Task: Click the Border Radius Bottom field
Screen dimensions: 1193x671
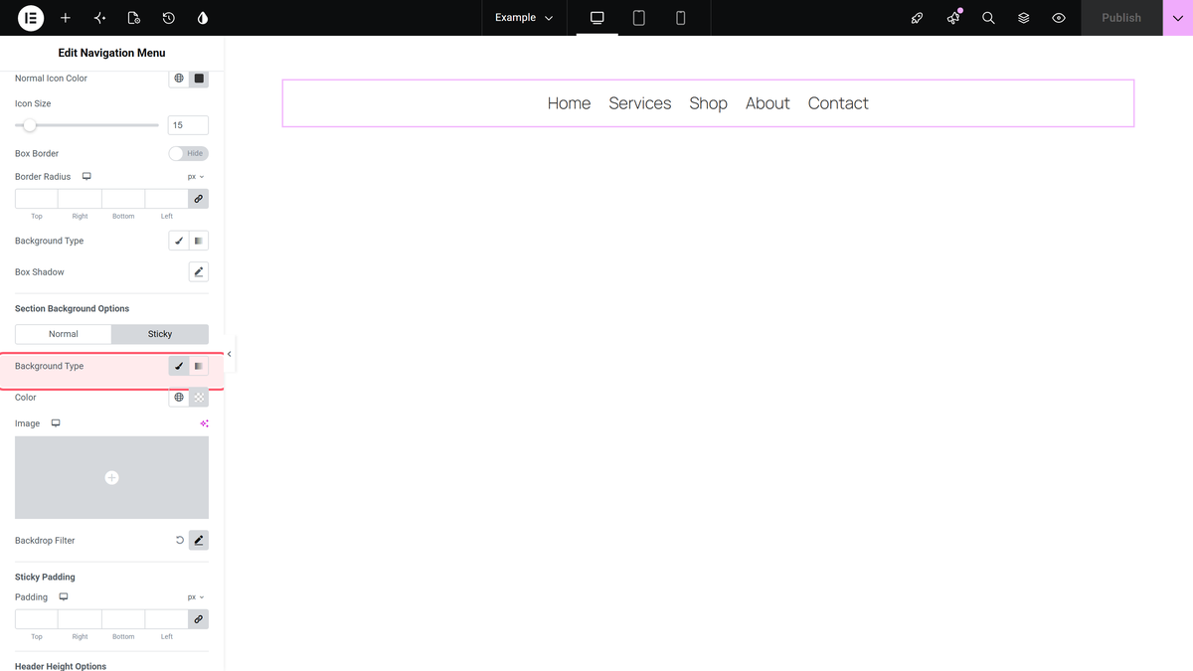Action: click(x=123, y=199)
